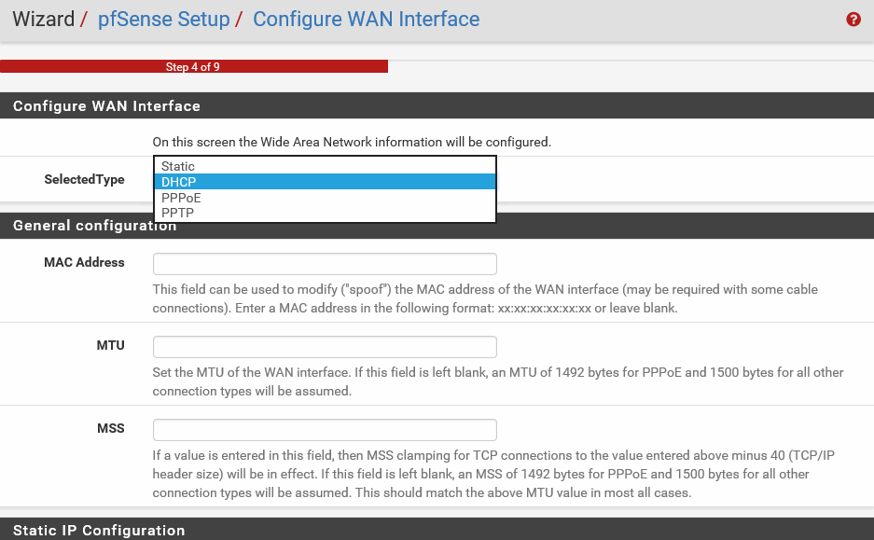Click the pfSense Setup breadcrumb link
This screenshot has width=874, height=540.
pos(163,19)
